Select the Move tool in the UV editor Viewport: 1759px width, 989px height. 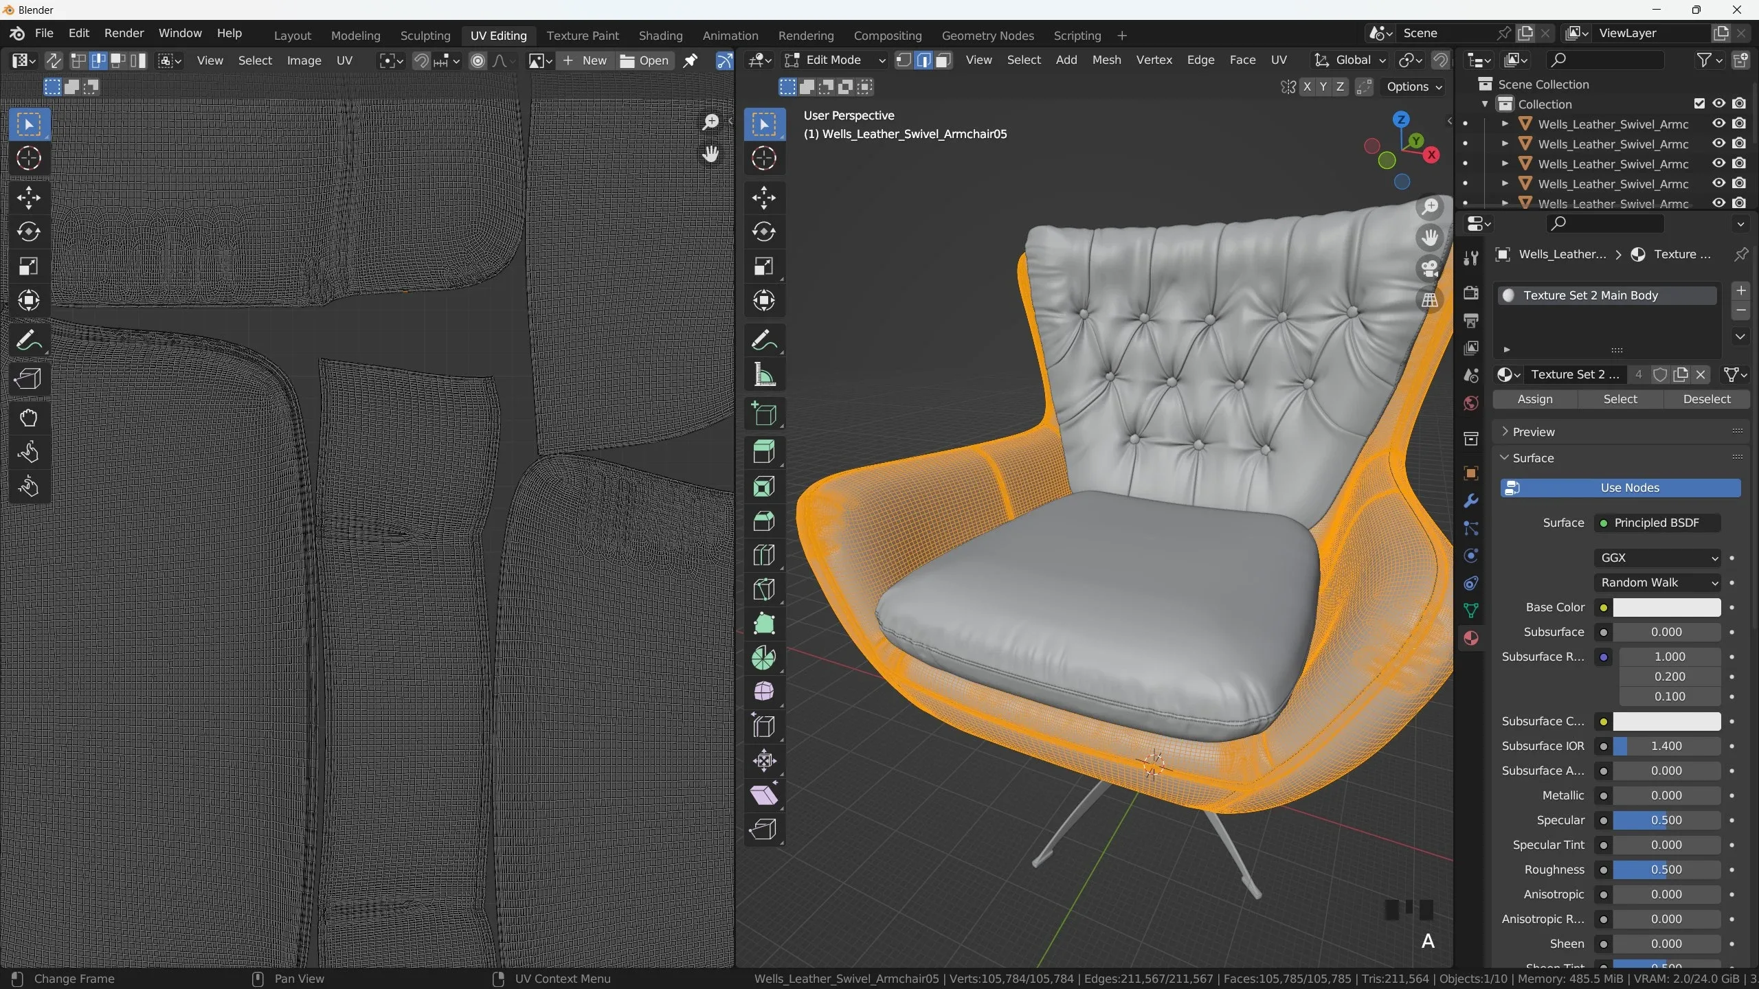(29, 198)
